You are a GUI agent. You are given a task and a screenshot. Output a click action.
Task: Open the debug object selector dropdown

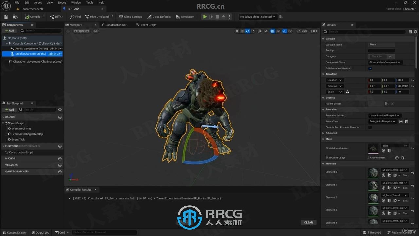tap(258, 17)
